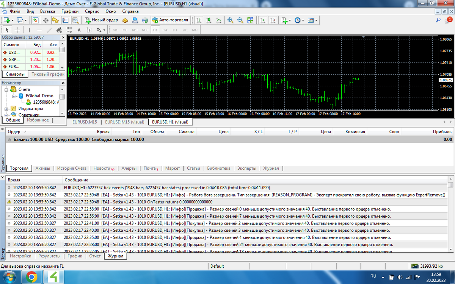Image resolution: width=455 pixels, height=284 pixels.
Task: Open dropdown arrow beside Profiles icon
Action: pos(26,20)
